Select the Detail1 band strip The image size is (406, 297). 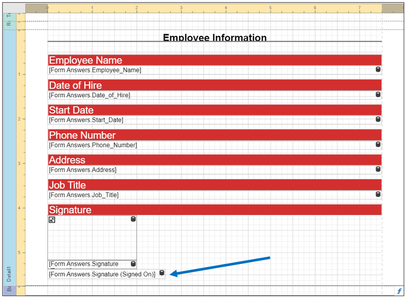point(9,158)
